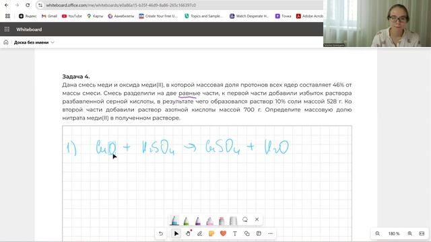The width and height of the screenshot is (431, 242).
Task: Click the handwritten CuSO4 product
Action: coord(223,147)
